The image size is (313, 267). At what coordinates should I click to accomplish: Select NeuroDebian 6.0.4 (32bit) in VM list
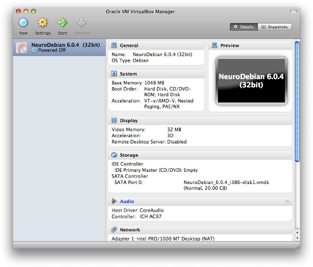click(x=59, y=47)
